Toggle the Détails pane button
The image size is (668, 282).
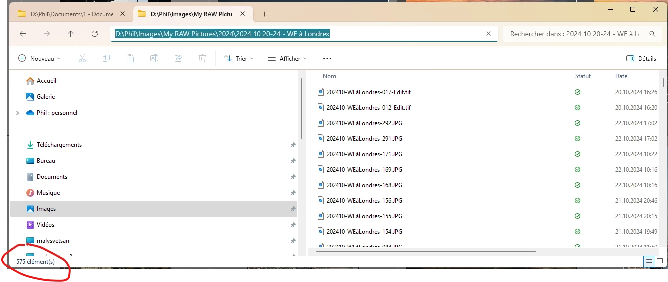tap(641, 58)
